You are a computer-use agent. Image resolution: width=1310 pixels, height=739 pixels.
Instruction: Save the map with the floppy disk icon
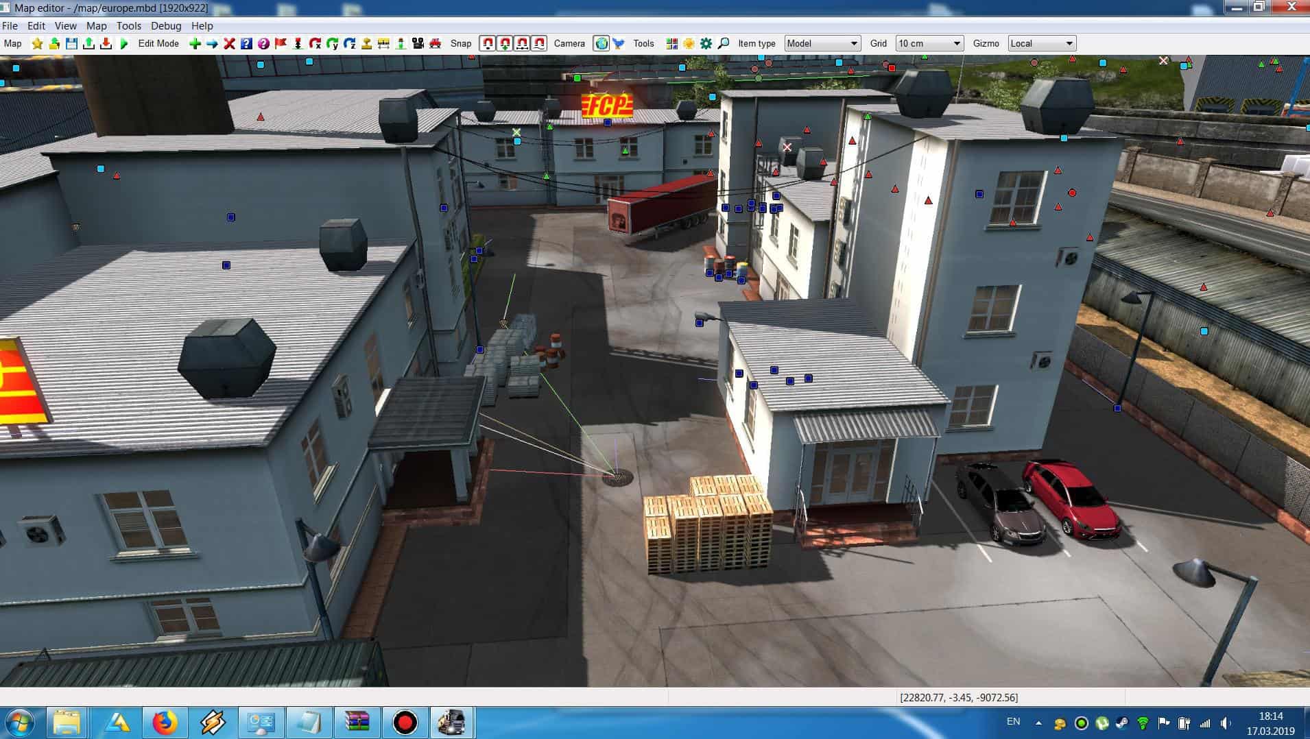pos(71,44)
